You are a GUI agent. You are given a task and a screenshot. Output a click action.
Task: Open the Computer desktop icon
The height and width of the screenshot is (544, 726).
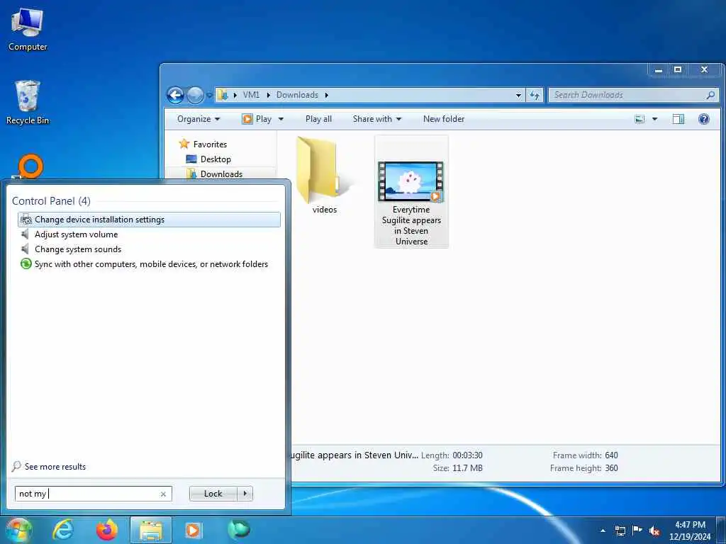point(28,30)
